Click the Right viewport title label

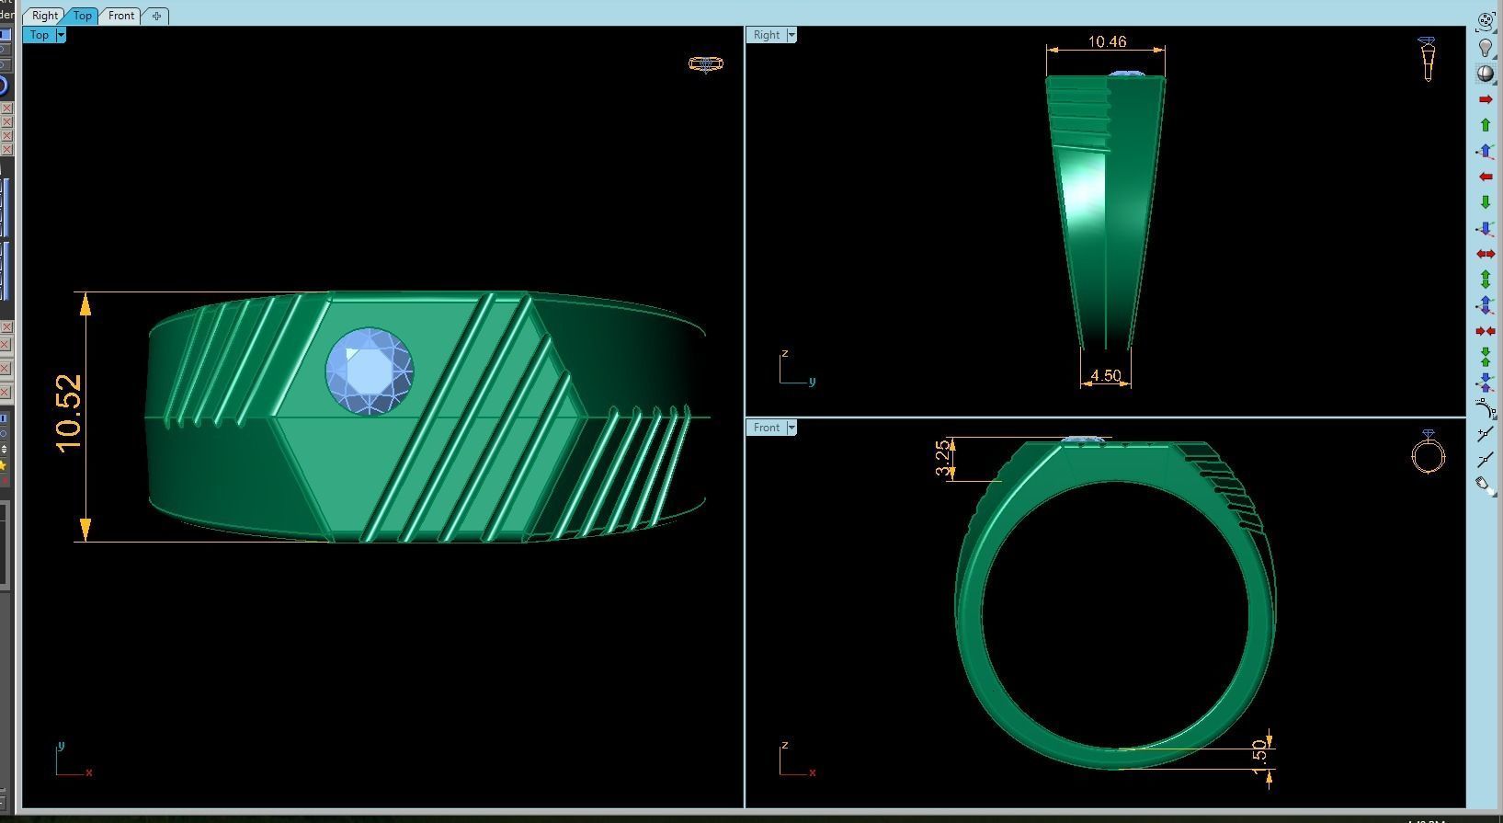click(x=766, y=35)
